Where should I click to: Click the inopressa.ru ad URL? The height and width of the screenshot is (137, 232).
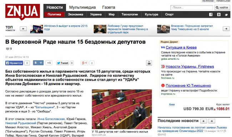pyautogui.click(x=168, y=94)
